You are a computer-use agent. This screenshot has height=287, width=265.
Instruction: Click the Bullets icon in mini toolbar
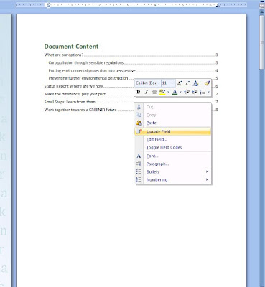coord(203,92)
